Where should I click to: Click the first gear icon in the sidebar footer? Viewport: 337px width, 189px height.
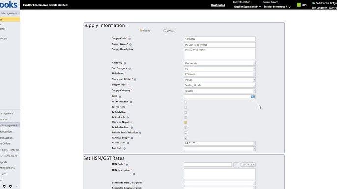[x=4, y=186]
